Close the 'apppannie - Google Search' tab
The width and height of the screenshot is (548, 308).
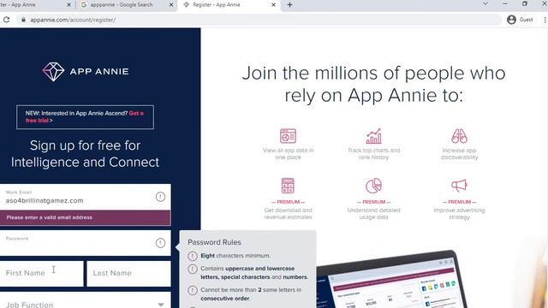click(171, 5)
